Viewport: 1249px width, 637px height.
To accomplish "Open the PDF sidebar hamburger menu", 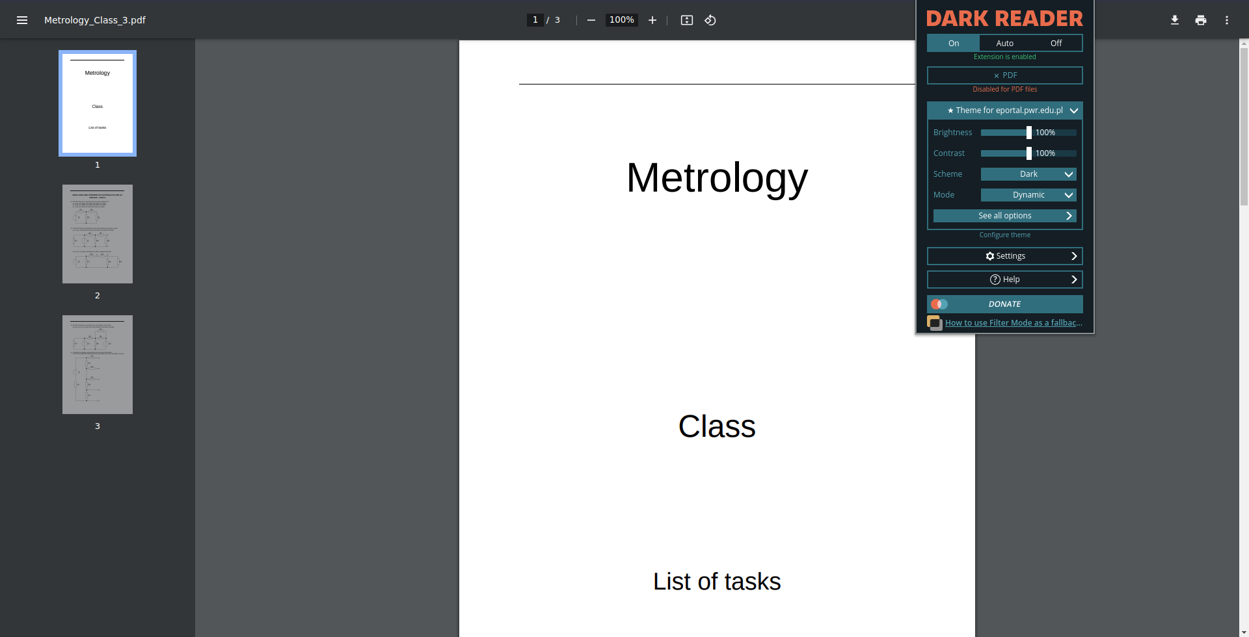I will click(22, 20).
